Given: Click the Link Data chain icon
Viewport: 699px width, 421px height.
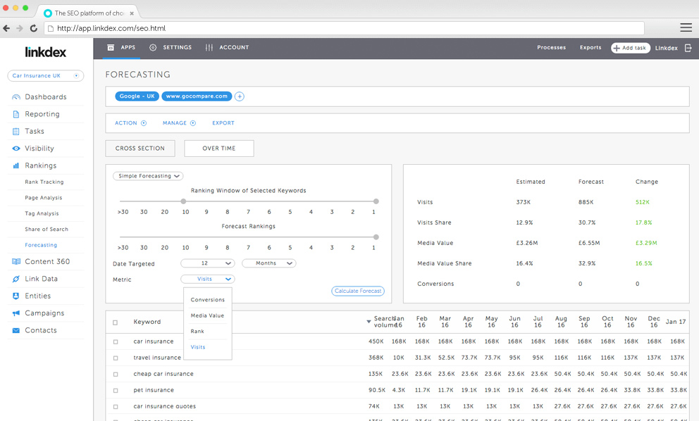Looking at the screenshot, I should pyautogui.click(x=16, y=279).
